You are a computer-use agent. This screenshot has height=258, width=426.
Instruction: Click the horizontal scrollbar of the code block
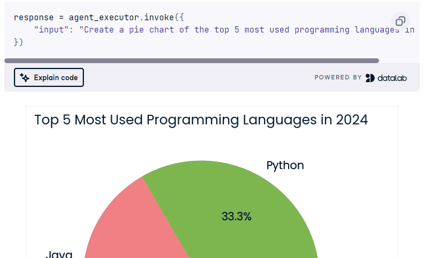(x=192, y=61)
